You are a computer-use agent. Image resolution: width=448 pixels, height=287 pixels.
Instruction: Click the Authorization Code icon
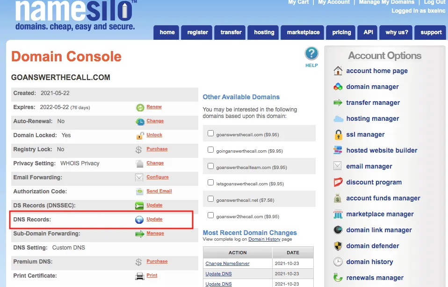tap(140, 191)
